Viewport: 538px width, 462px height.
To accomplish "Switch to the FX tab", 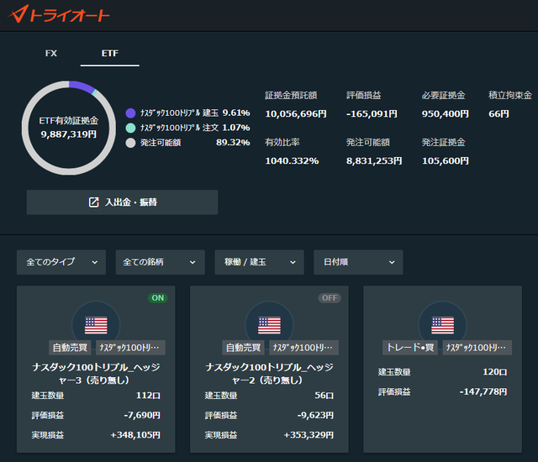I will click(x=51, y=53).
